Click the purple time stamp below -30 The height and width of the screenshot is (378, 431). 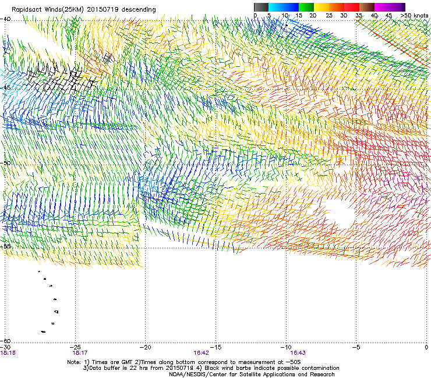(8, 353)
